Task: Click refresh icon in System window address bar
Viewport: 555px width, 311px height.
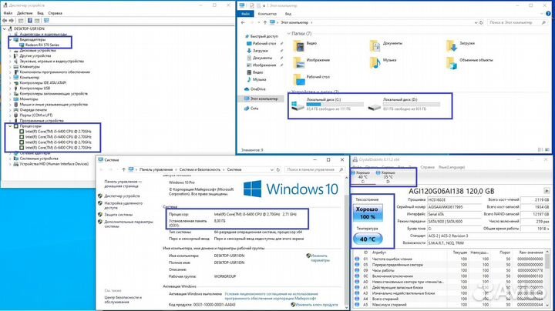Action: (x=277, y=169)
